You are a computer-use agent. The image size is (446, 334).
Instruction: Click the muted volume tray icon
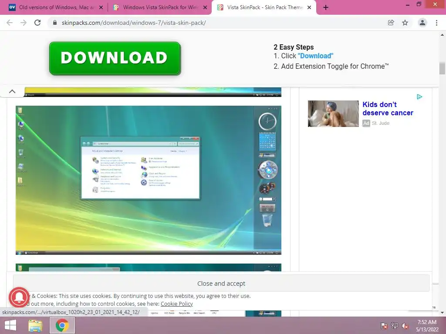(x=405, y=326)
